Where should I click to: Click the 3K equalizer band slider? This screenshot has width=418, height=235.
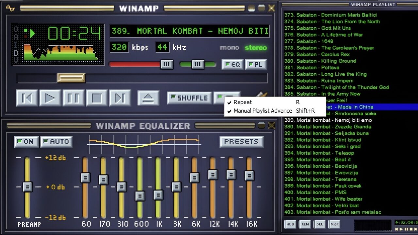point(176,187)
